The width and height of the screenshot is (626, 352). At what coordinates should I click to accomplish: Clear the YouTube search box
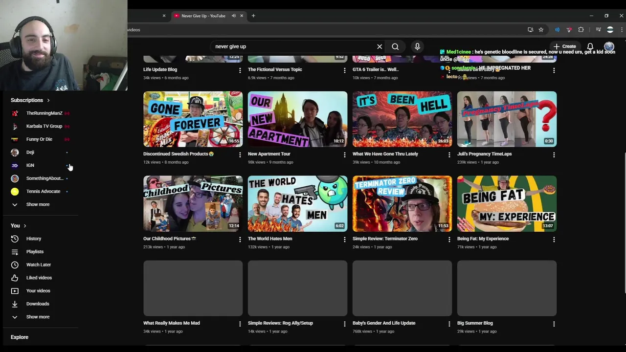(x=380, y=46)
